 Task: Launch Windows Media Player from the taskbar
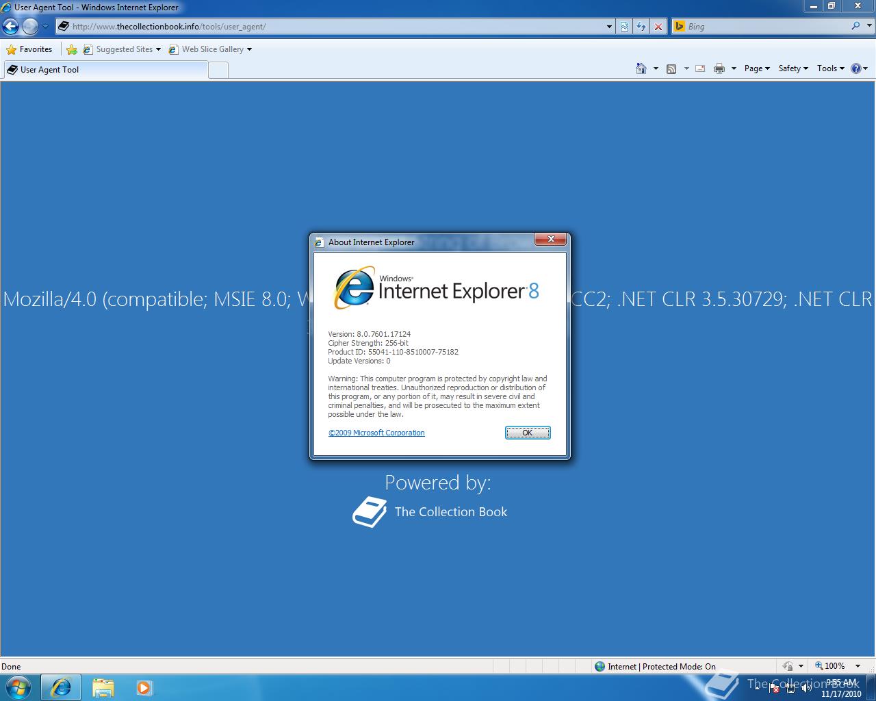[x=144, y=687]
